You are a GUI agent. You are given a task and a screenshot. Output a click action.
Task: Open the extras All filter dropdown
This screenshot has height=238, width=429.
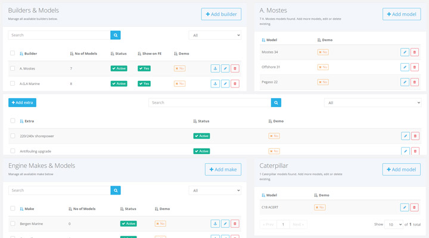pyautogui.click(x=372, y=103)
